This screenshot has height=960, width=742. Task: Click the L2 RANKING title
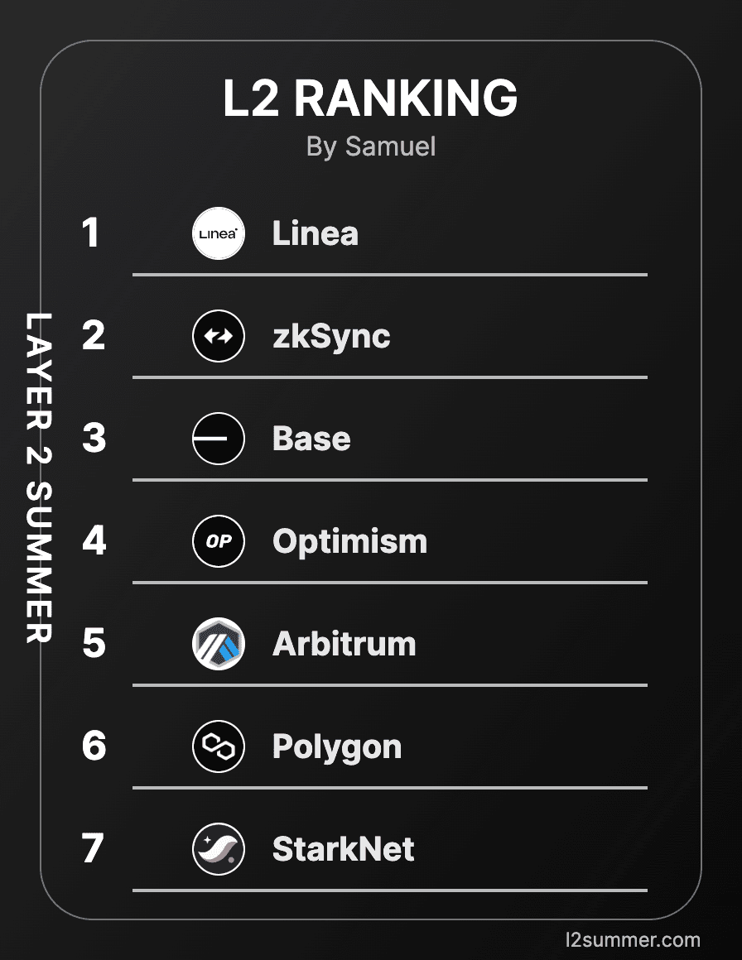[x=370, y=98]
